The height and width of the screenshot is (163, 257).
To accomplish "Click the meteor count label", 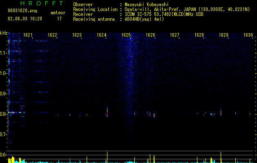I will (58, 13).
